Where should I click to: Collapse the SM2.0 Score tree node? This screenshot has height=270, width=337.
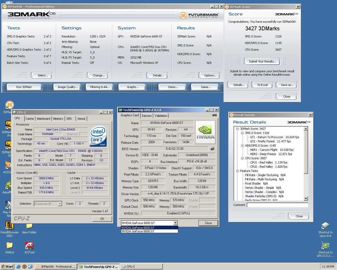pyautogui.click(x=242, y=133)
